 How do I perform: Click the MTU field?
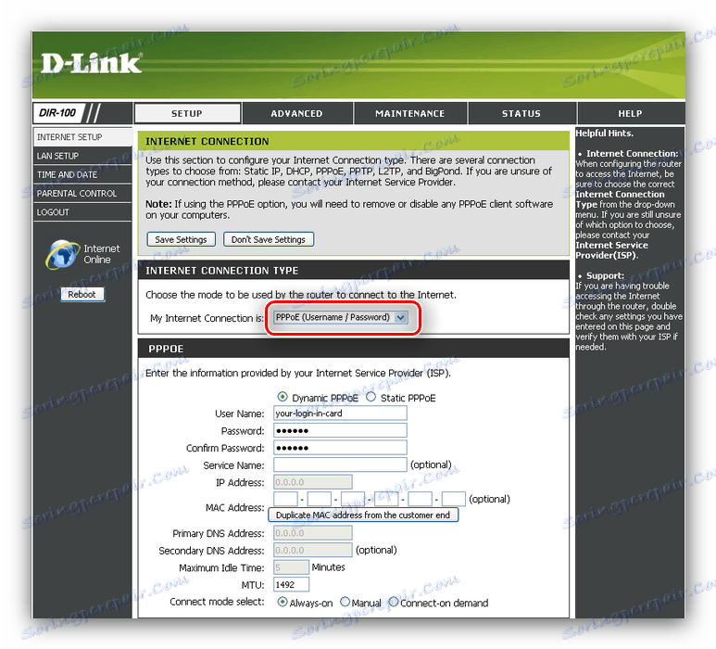(x=292, y=584)
